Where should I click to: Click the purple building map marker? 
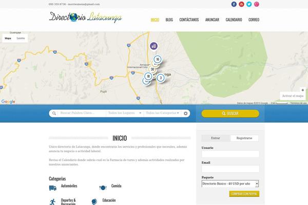click(x=153, y=46)
